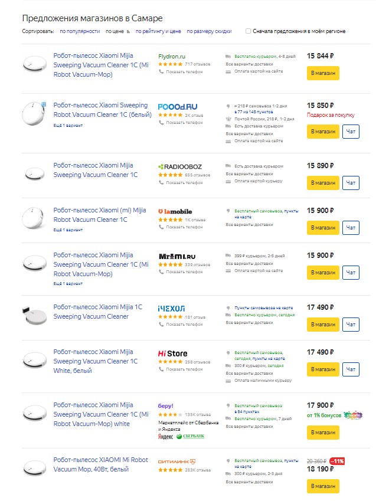This screenshot has width=376, height=501.
Task: Sort offers by discount size
Action: tap(209, 31)
